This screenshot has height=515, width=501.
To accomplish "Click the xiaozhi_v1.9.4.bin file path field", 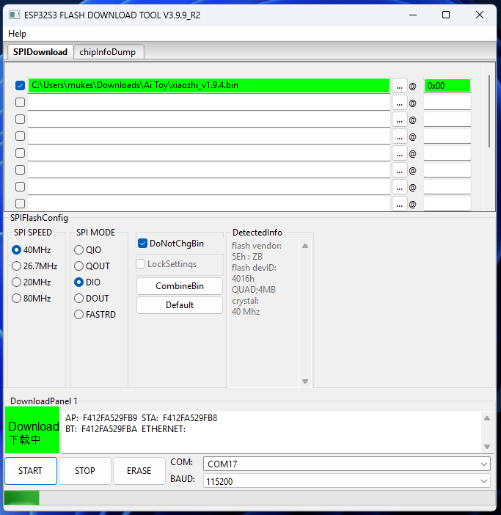I will tap(209, 85).
